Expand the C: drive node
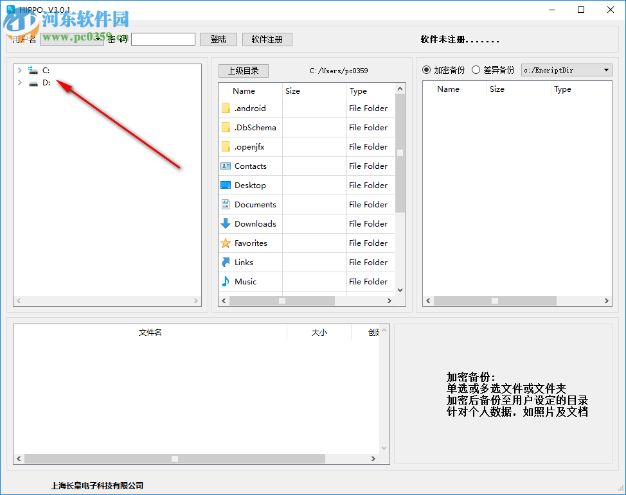The height and width of the screenshot is (495, 626). [x=19, y=70]
